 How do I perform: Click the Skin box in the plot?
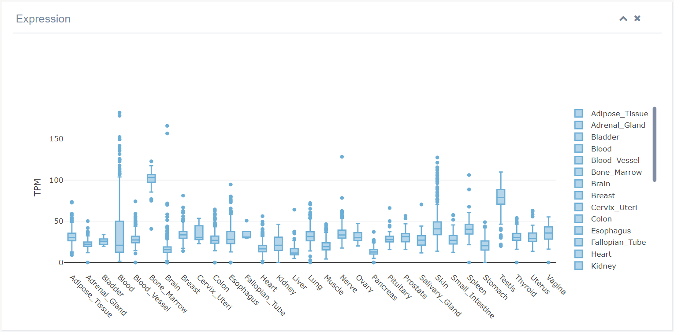click(437, 228)
